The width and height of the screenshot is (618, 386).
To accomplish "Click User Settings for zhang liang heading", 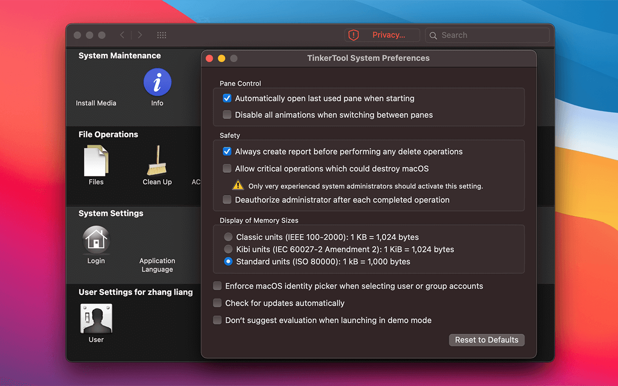I will 135,292.
